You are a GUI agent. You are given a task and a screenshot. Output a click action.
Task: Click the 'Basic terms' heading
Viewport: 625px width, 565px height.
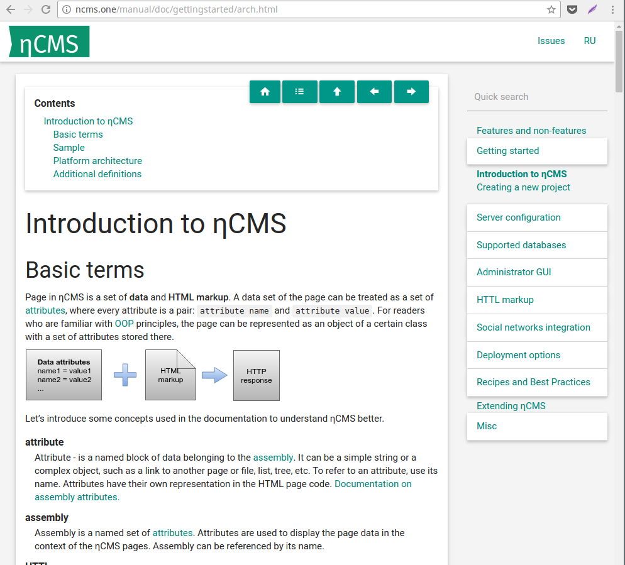(x=84, y=270)
